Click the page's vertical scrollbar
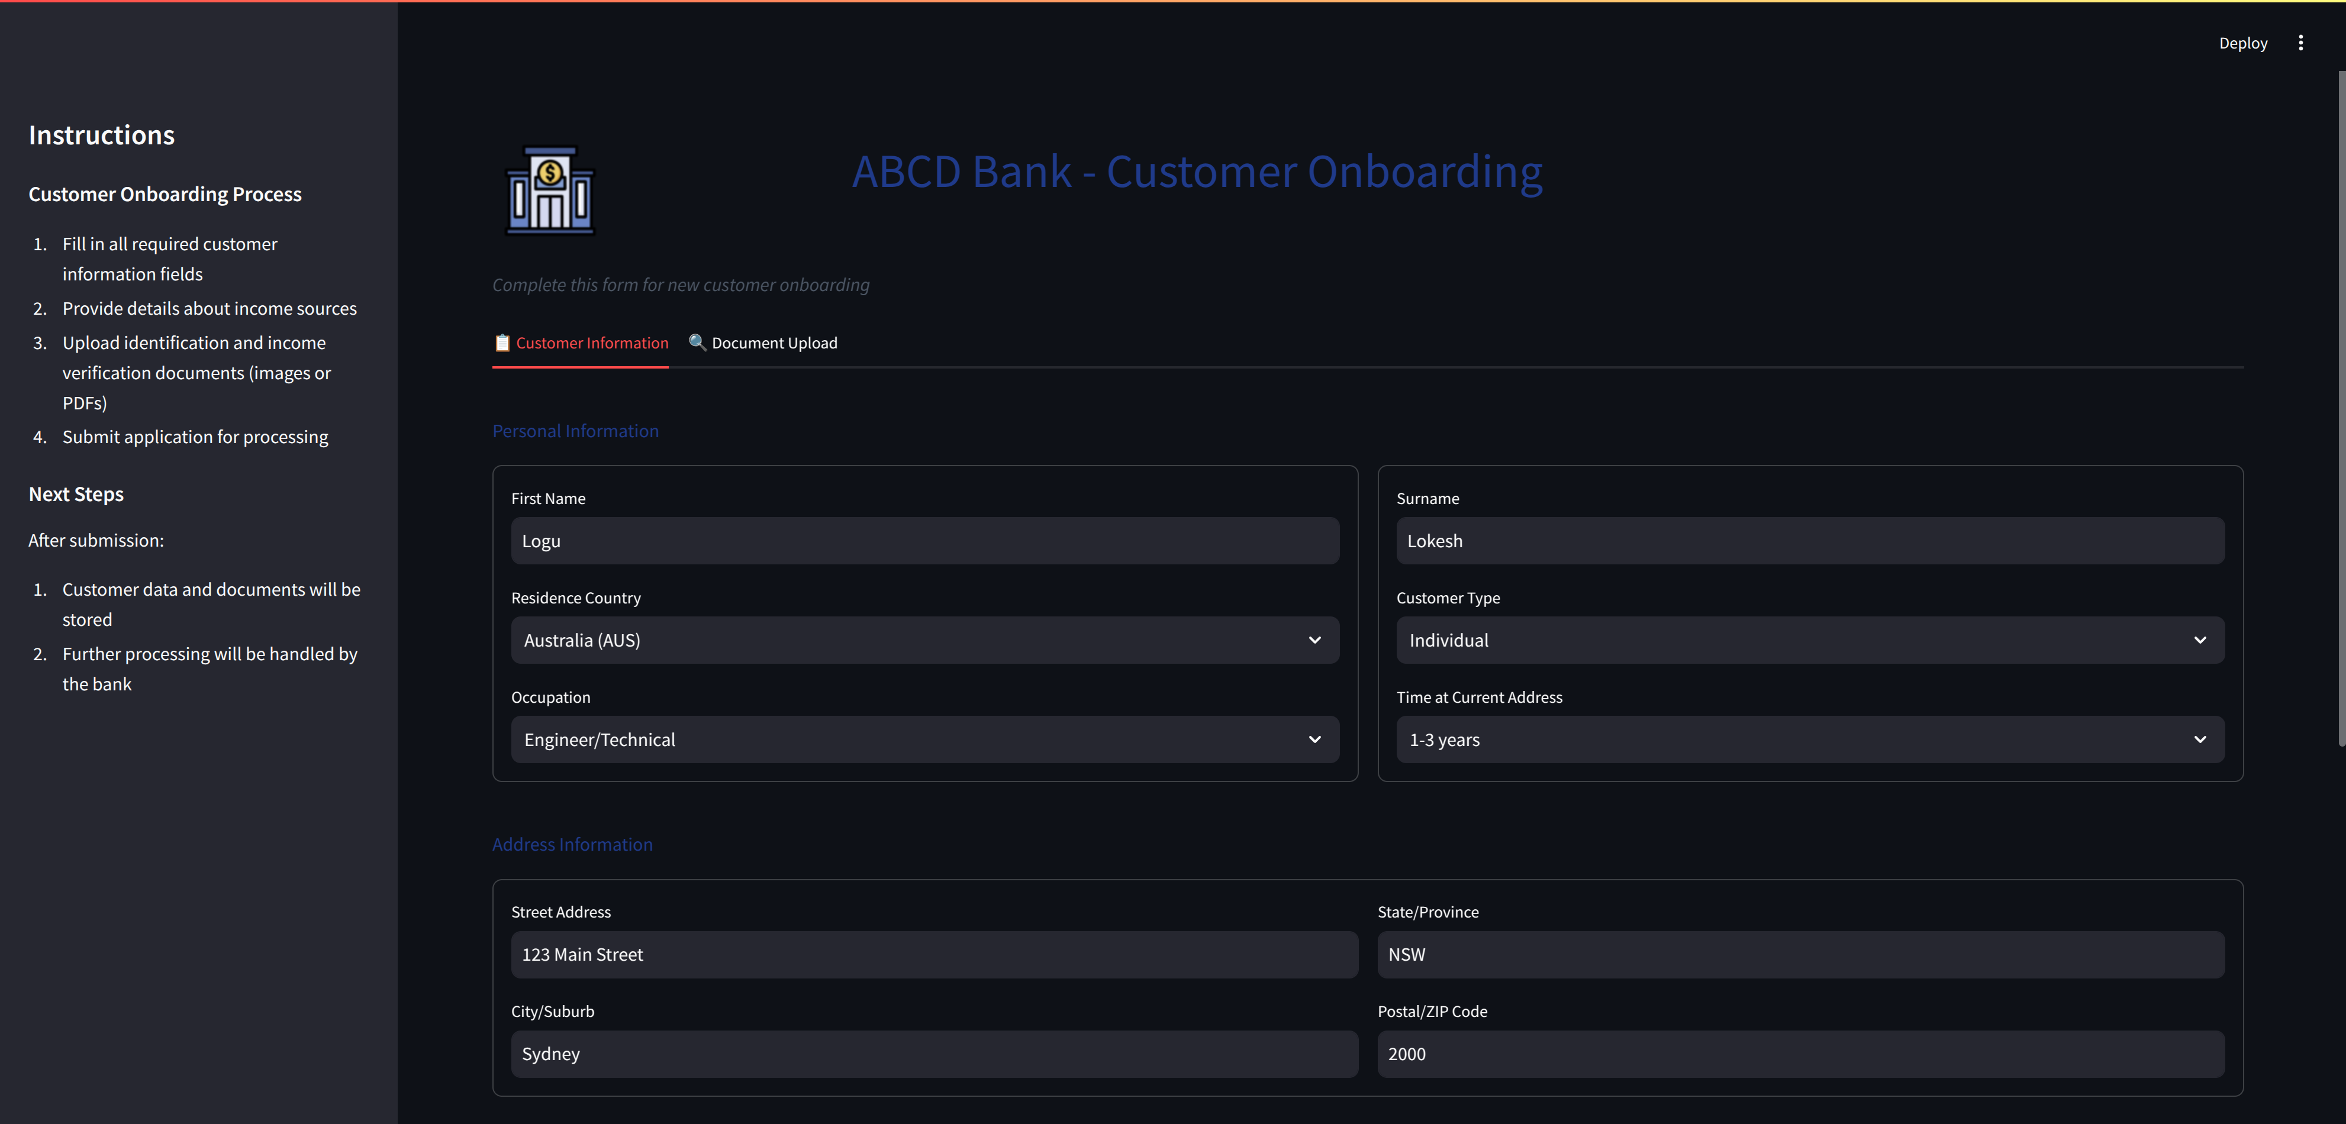This screenshot has width=2346, height=1124. (2341, 409)
